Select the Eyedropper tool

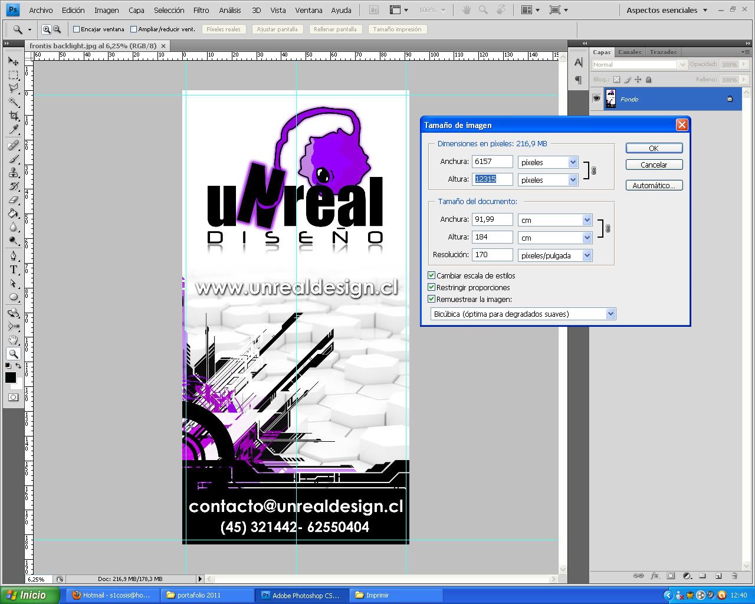click(13, 129)
